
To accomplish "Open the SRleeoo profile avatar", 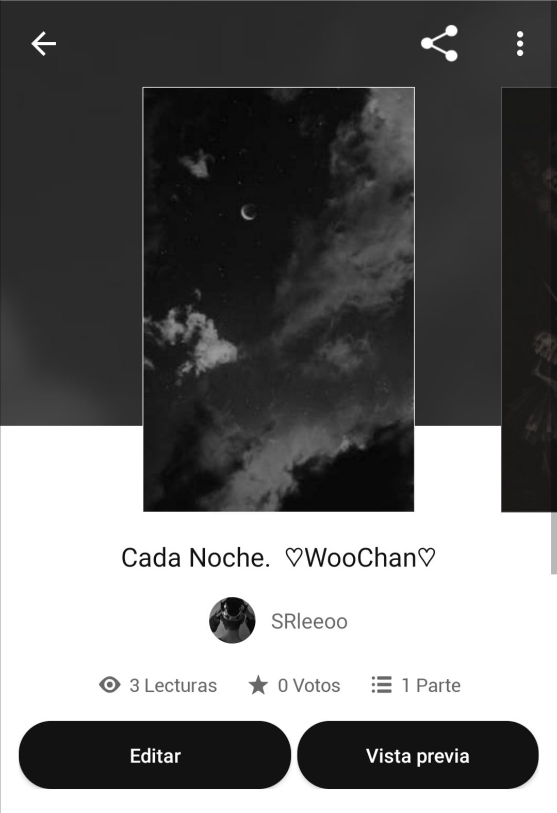I will pos(232,621).
